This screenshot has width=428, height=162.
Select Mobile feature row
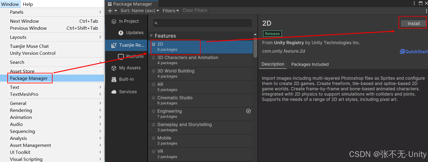(201, 141)
